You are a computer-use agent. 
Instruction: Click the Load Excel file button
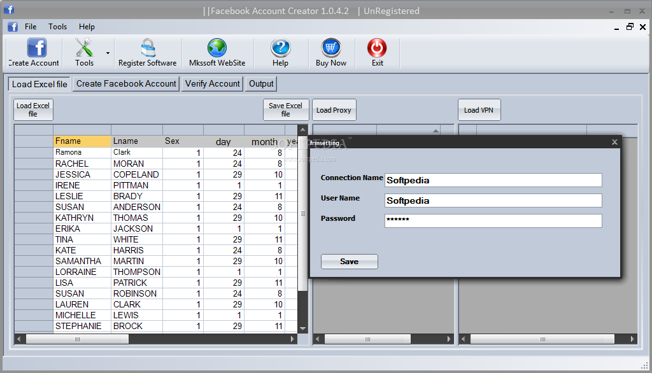coord(33,109)
